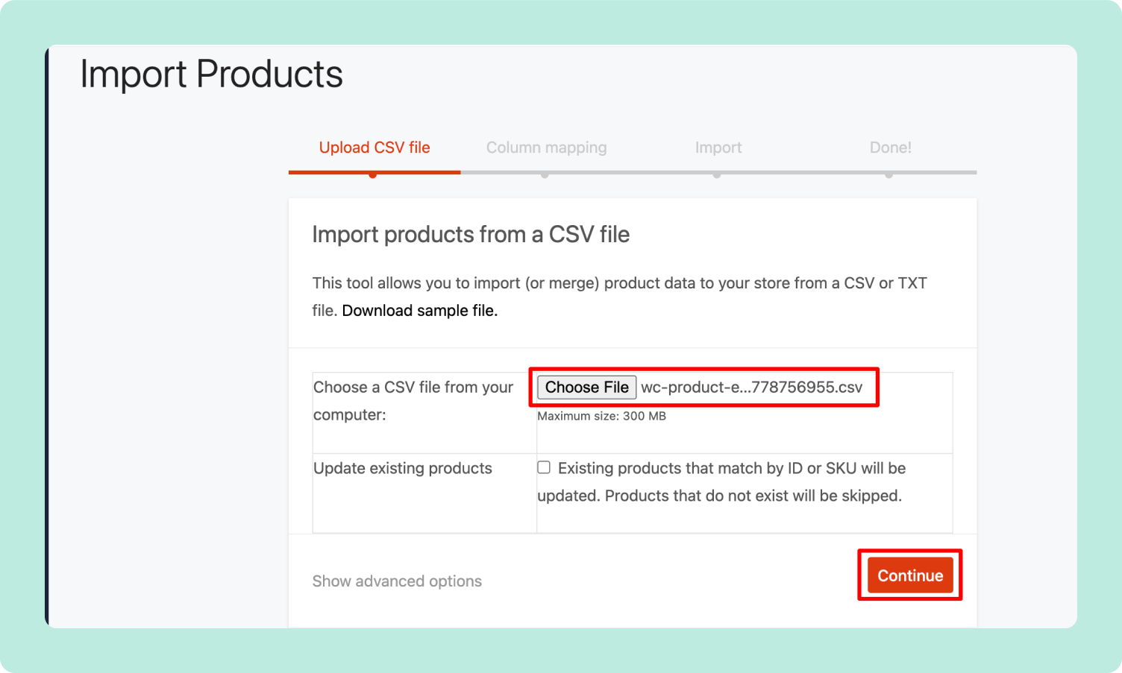Select the Done! step
The height and width of the screenshot is (673, 1122).
(890, 147)
